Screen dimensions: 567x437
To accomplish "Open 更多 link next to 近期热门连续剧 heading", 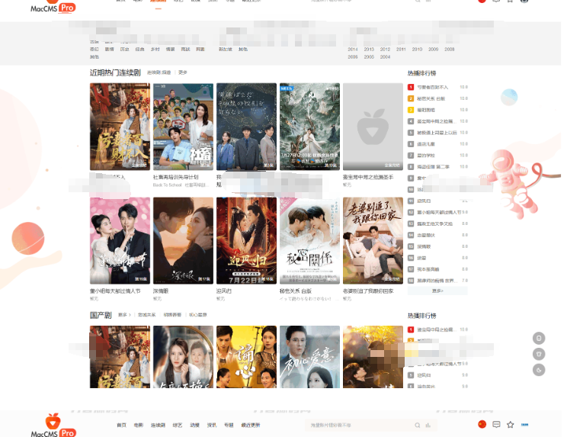I will click(x=183, y=72).
